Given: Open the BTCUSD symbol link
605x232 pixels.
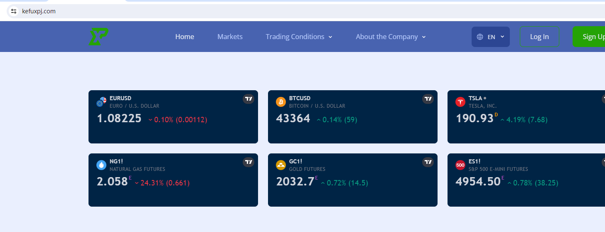Looking at the screenshot, I should 300,99.
